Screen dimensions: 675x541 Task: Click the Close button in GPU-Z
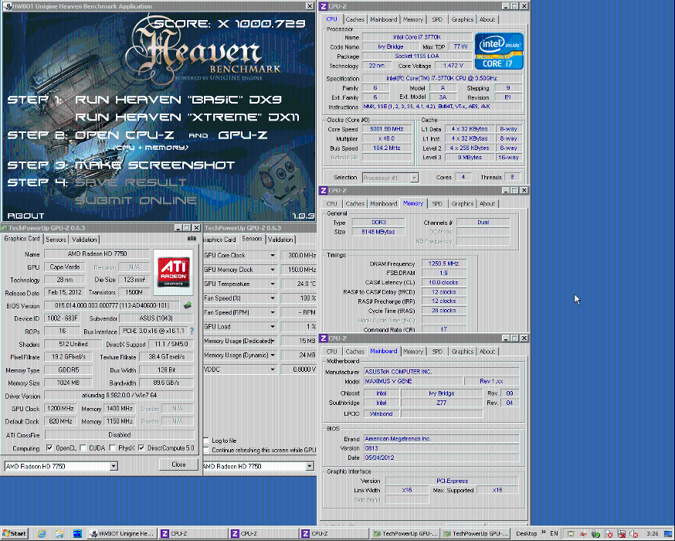[178, 464]
